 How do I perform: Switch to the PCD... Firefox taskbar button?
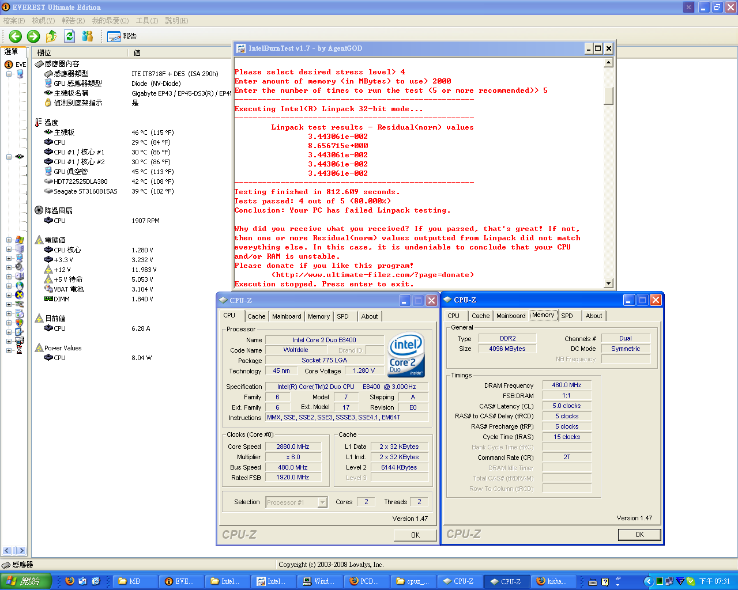tap(367, 581)
